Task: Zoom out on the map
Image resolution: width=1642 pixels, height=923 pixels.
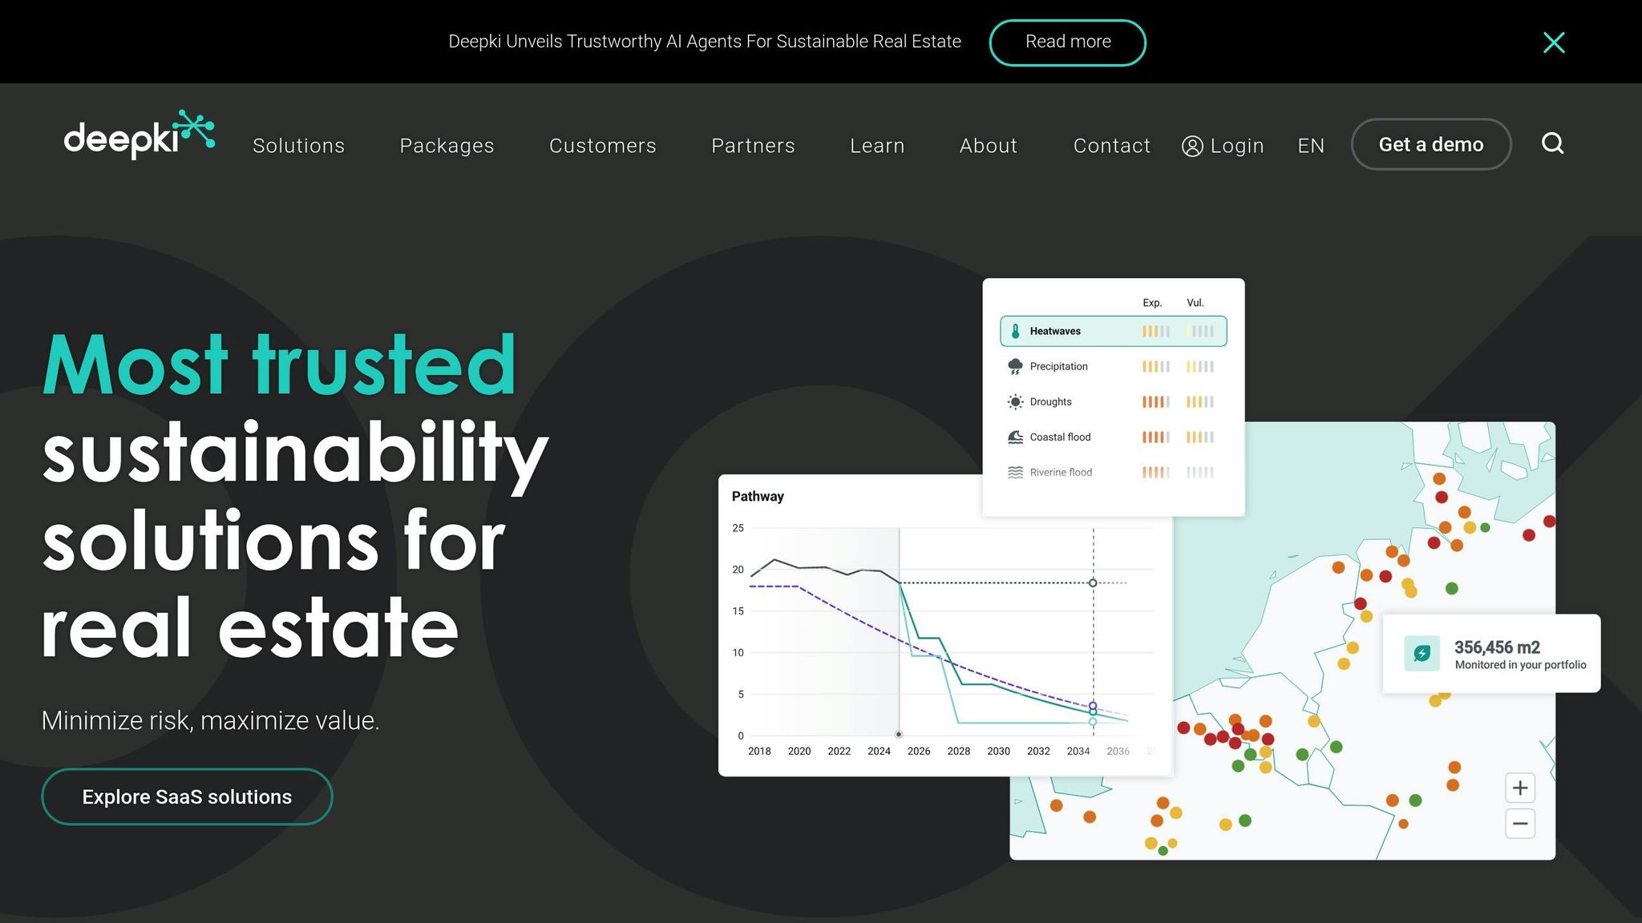Action: click(x=1519, y=824)
